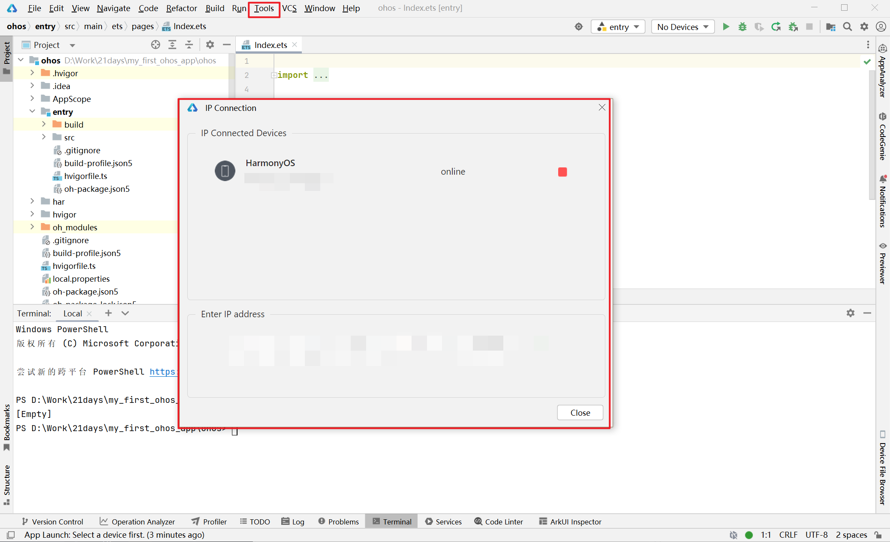
Task: Add new terminal tab with plus icon
Action: click(x=108, y=313)
